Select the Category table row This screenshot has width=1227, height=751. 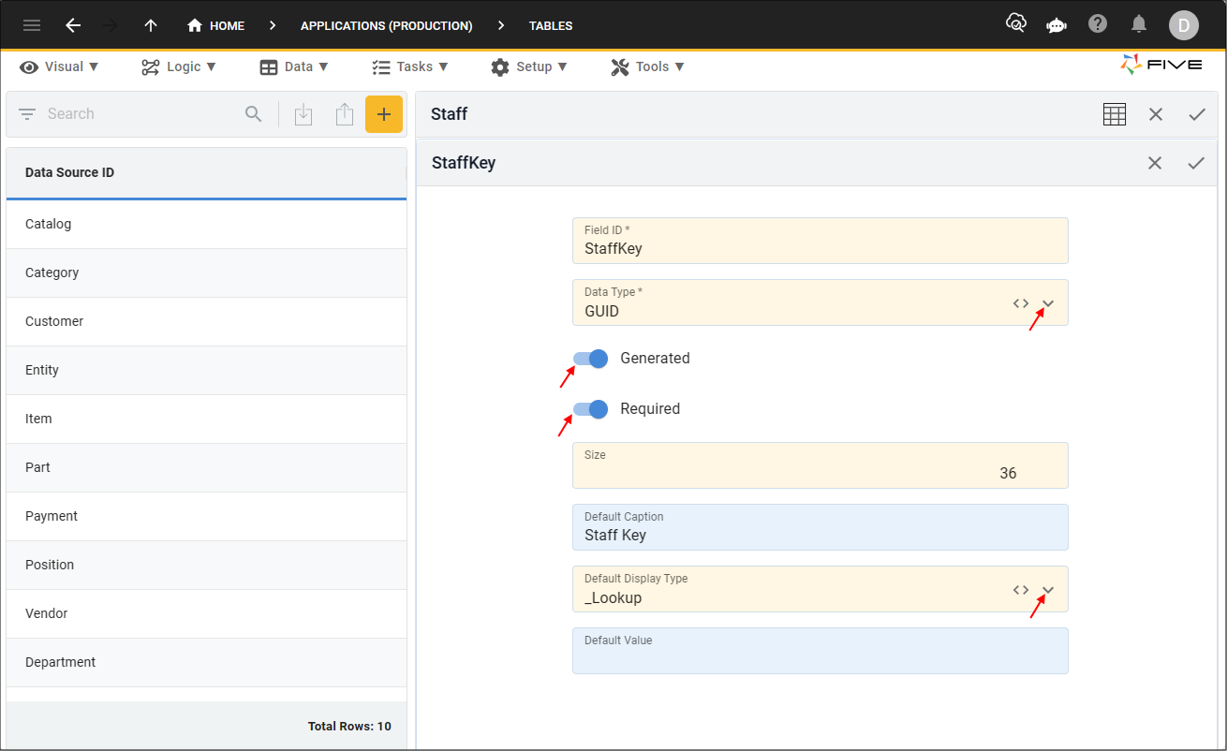pos(206,272)
